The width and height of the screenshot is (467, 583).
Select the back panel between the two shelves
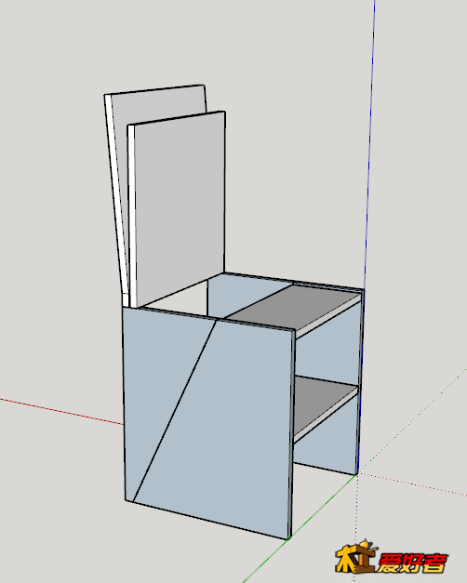click(327, 351)
